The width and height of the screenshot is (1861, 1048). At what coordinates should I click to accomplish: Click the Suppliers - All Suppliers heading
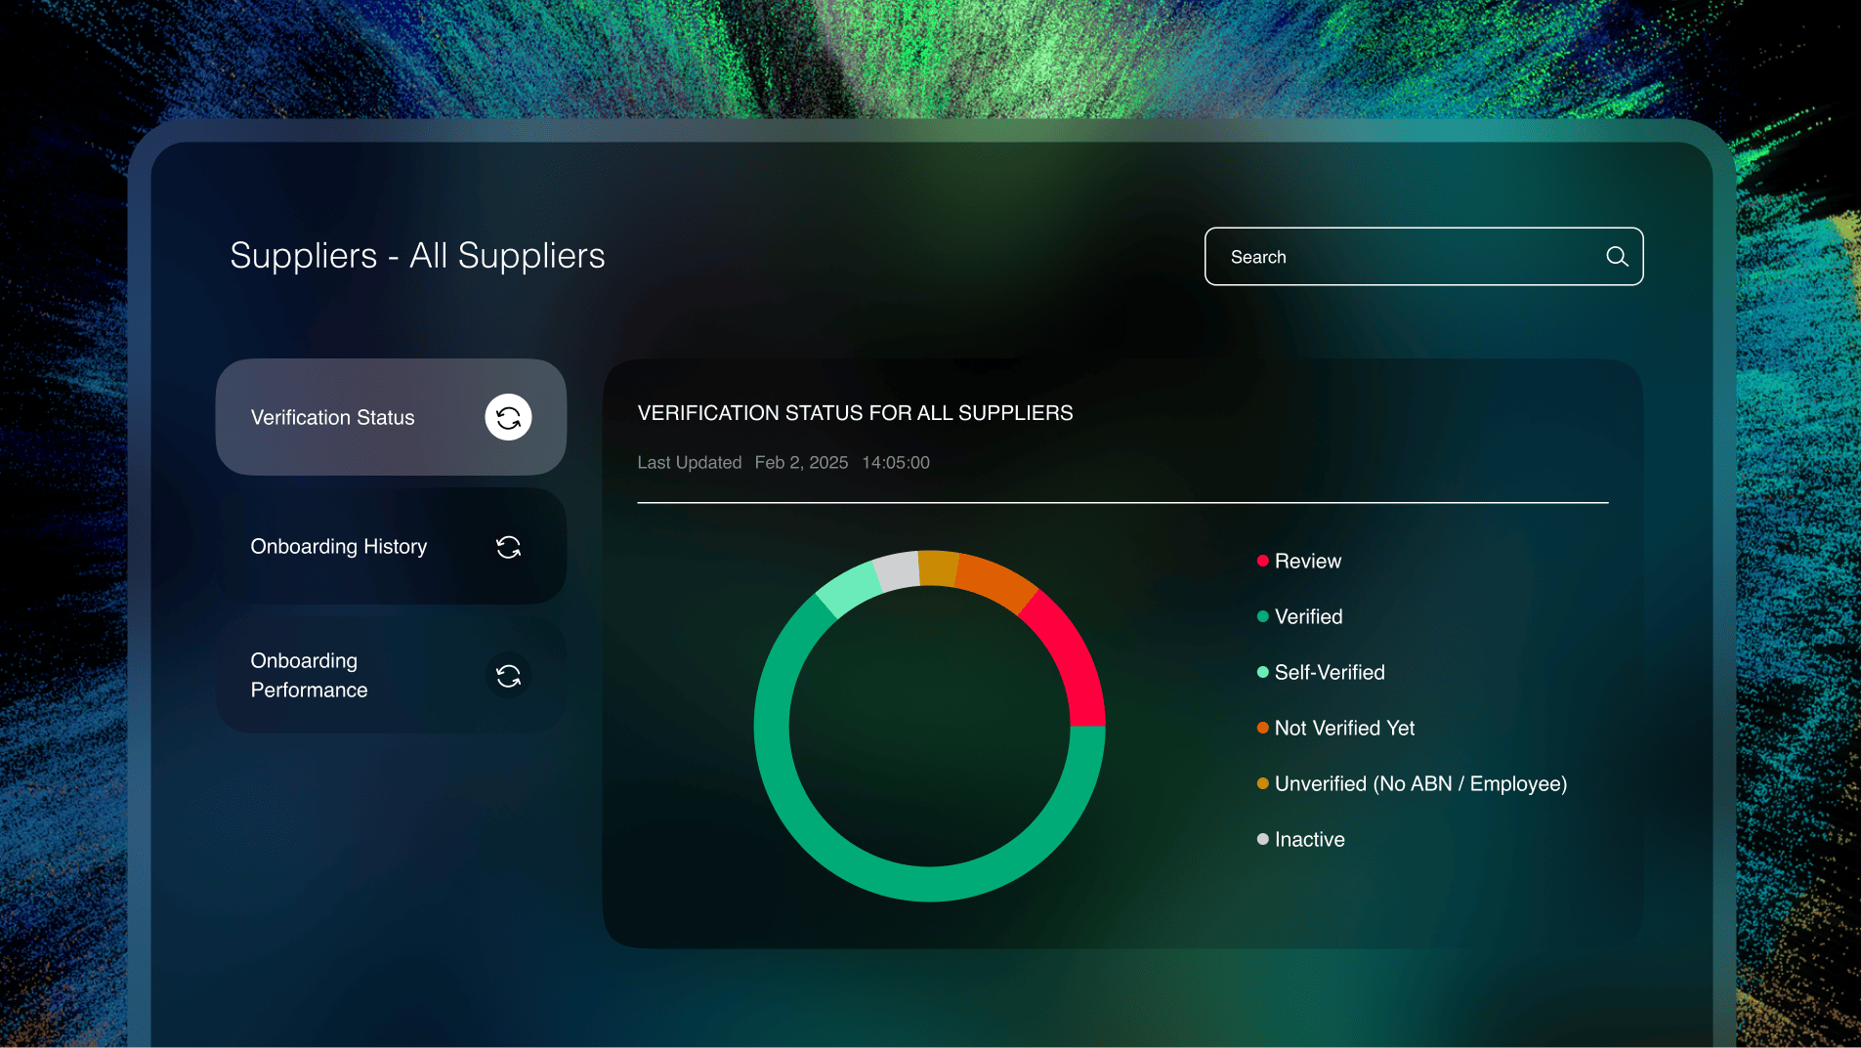click(417, 256)
